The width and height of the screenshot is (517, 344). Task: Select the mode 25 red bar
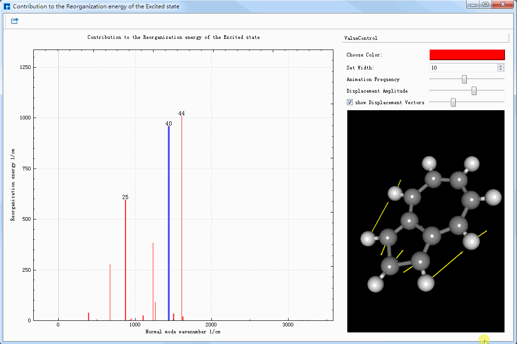(x=125, y=259)
